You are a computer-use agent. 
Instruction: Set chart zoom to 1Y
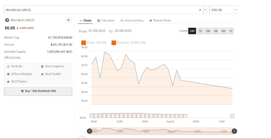click(x=231, y=31)
